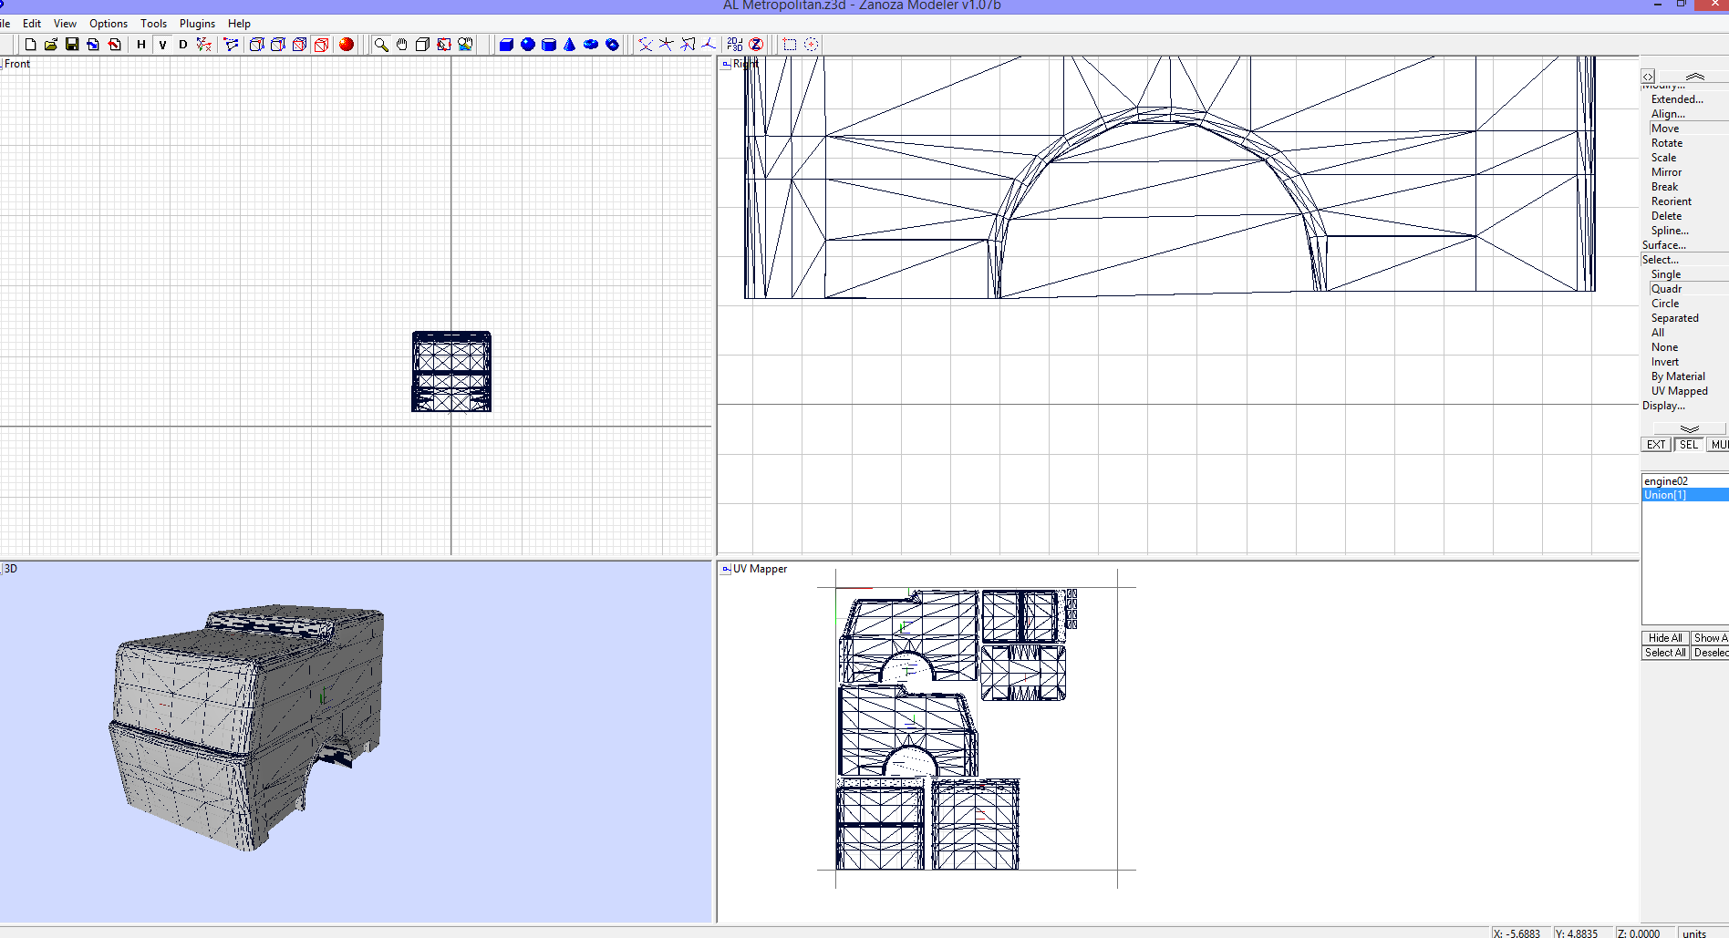
Task: Save the current model
Action: (71, 44)
